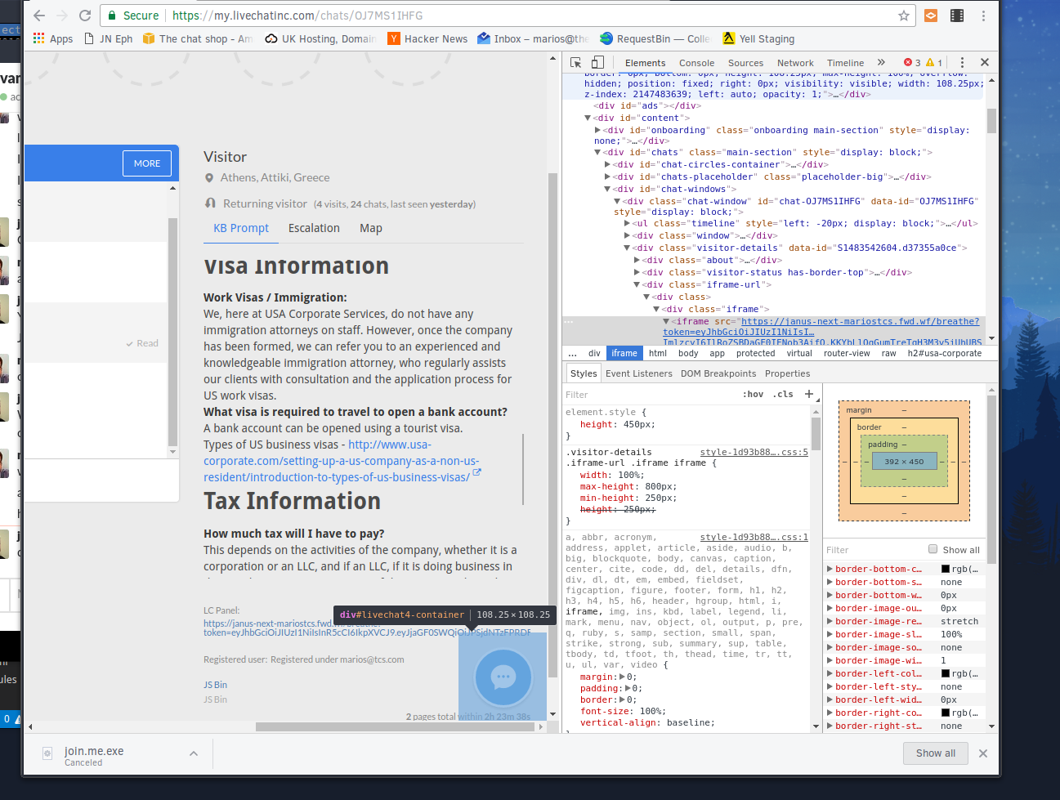Close the DevTools panel
Image resolution: width=1060 pixels, height=800 pixels.
click(985, 62)
